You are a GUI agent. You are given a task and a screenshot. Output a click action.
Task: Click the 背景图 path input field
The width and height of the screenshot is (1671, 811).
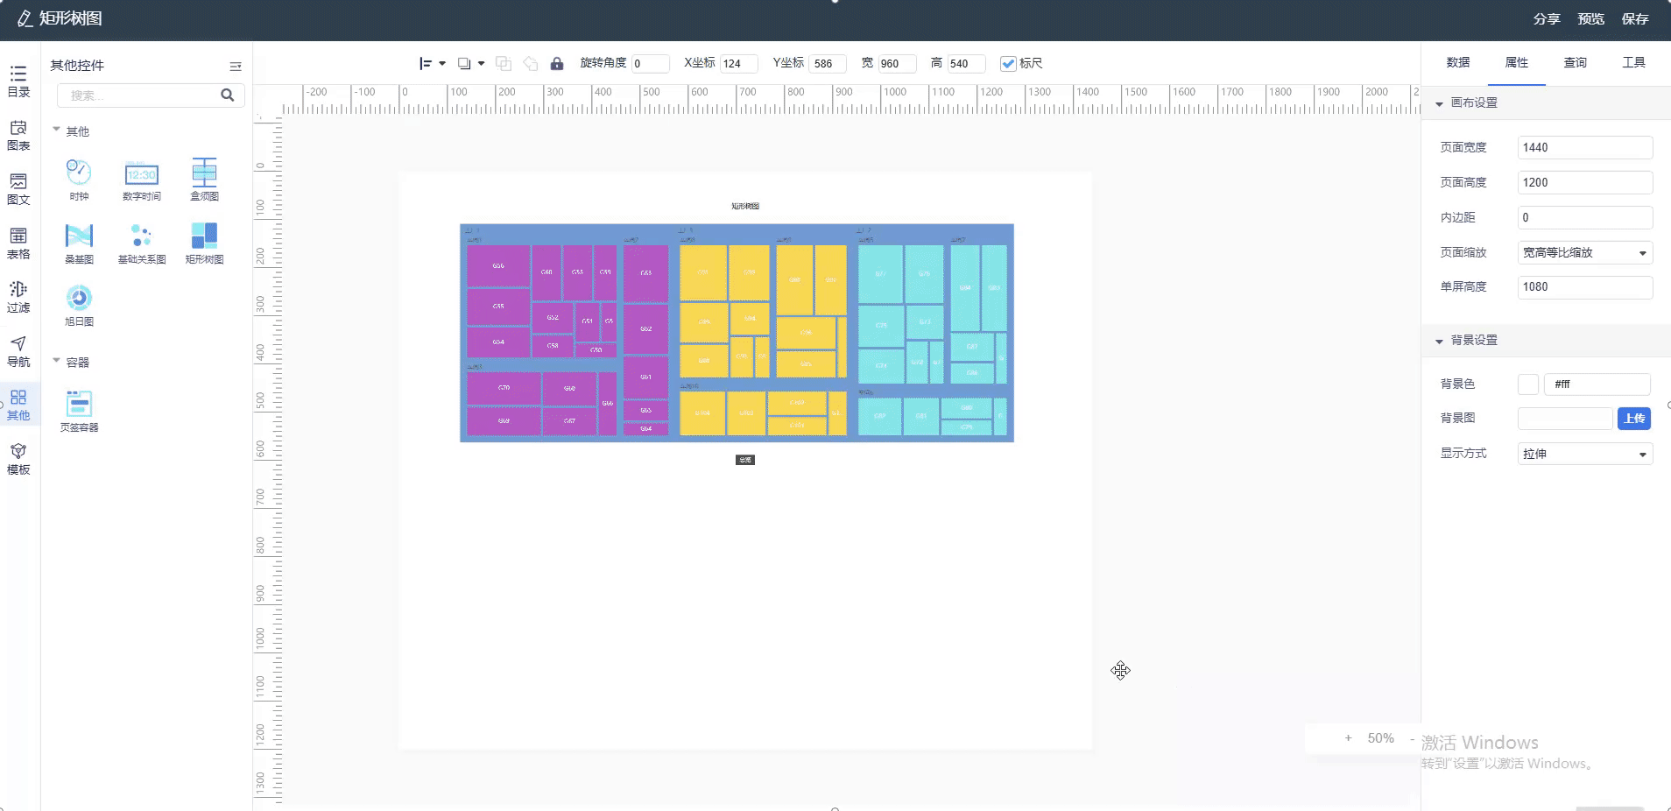pos(1565,419)
